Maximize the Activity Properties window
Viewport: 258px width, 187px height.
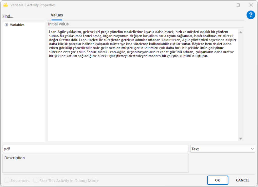(x=238, y=5)
